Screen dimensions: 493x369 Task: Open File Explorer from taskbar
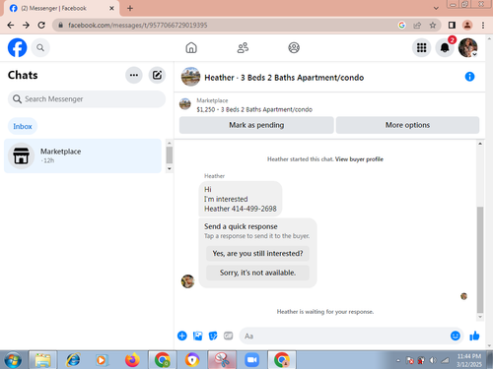43,360
